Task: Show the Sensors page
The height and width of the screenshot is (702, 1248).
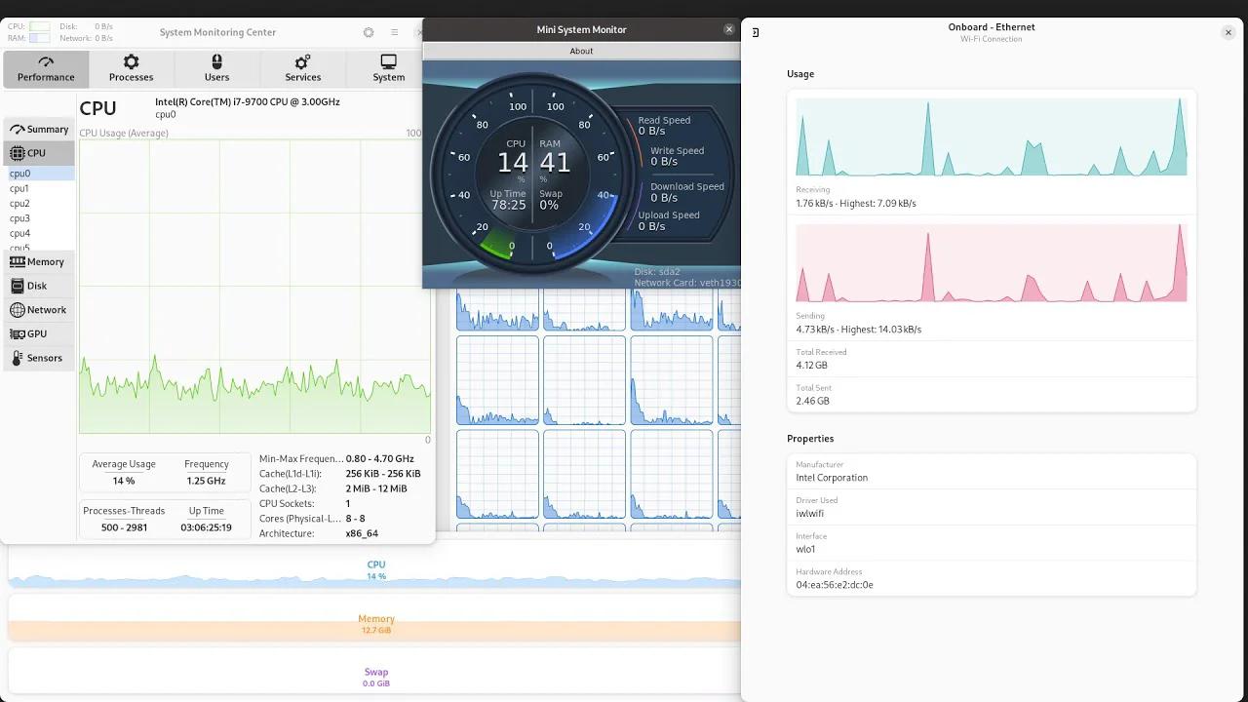Action: tap(37, 358)
